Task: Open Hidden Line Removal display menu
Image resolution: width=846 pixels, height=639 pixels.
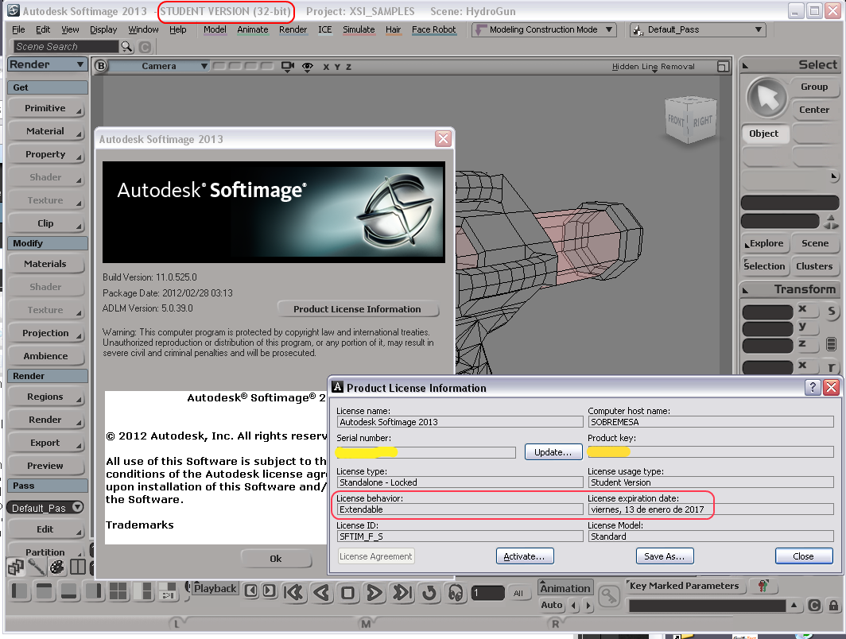Action: 653,66
